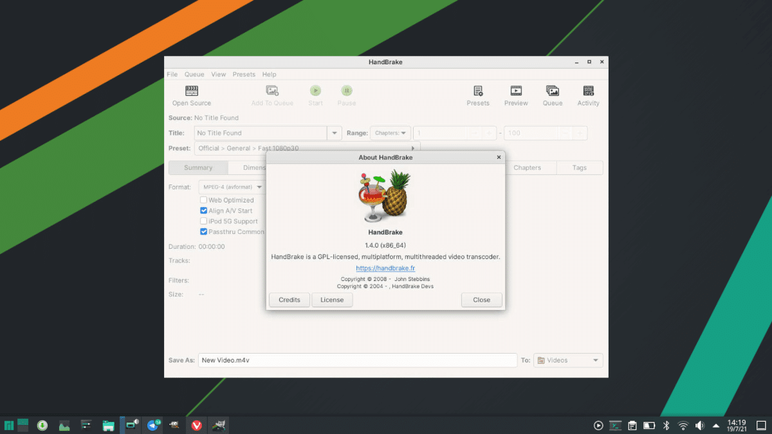This screenshot has width=772, height=434.
Task: Start encoding with the green Start icon
Action: tap(315, 91)
